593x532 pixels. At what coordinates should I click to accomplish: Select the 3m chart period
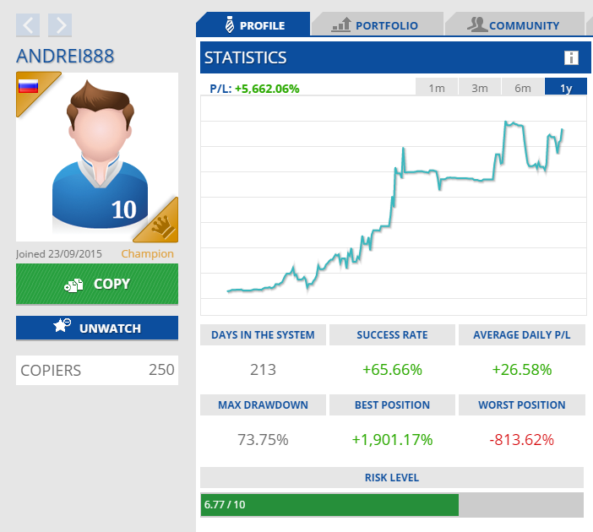click(x=480, y=88)
